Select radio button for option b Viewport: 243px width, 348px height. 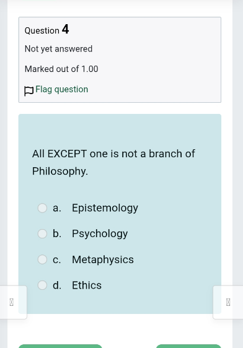[x=42, y=233]
